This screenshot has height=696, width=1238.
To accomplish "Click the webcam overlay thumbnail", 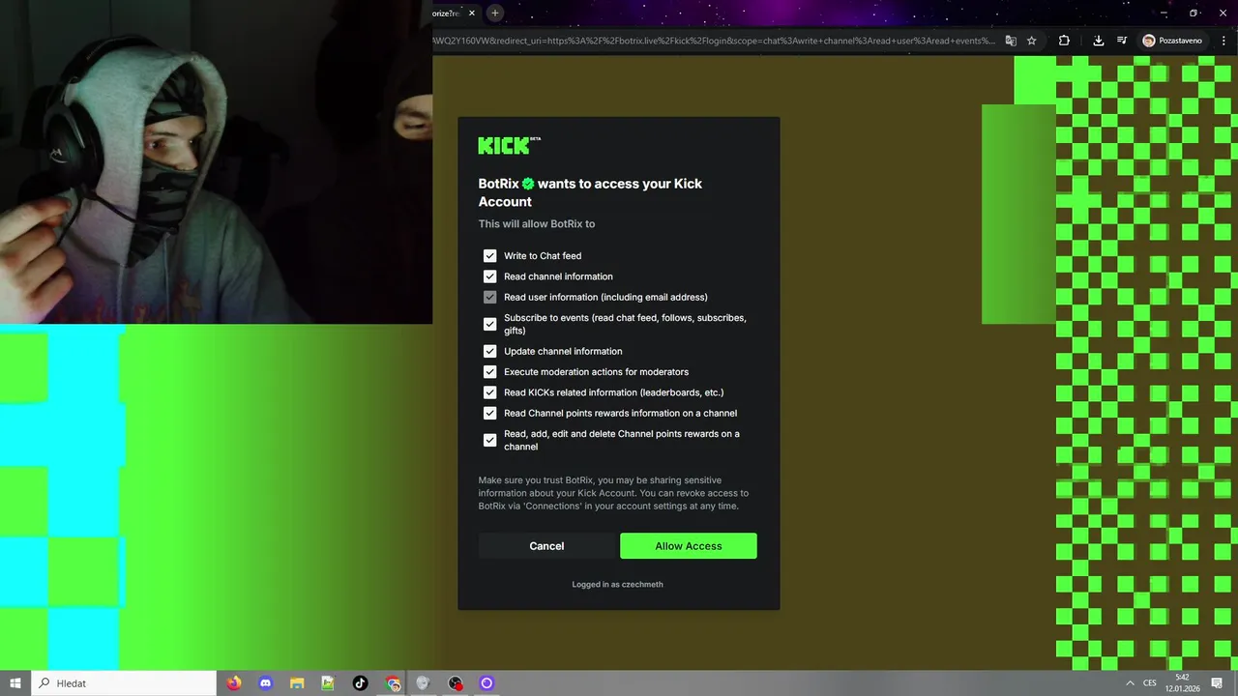I will (216, 161).
